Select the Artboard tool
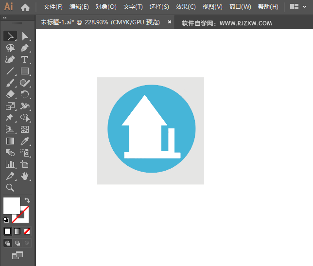Viewport: 313px width, 266px height. coord(25,164)
